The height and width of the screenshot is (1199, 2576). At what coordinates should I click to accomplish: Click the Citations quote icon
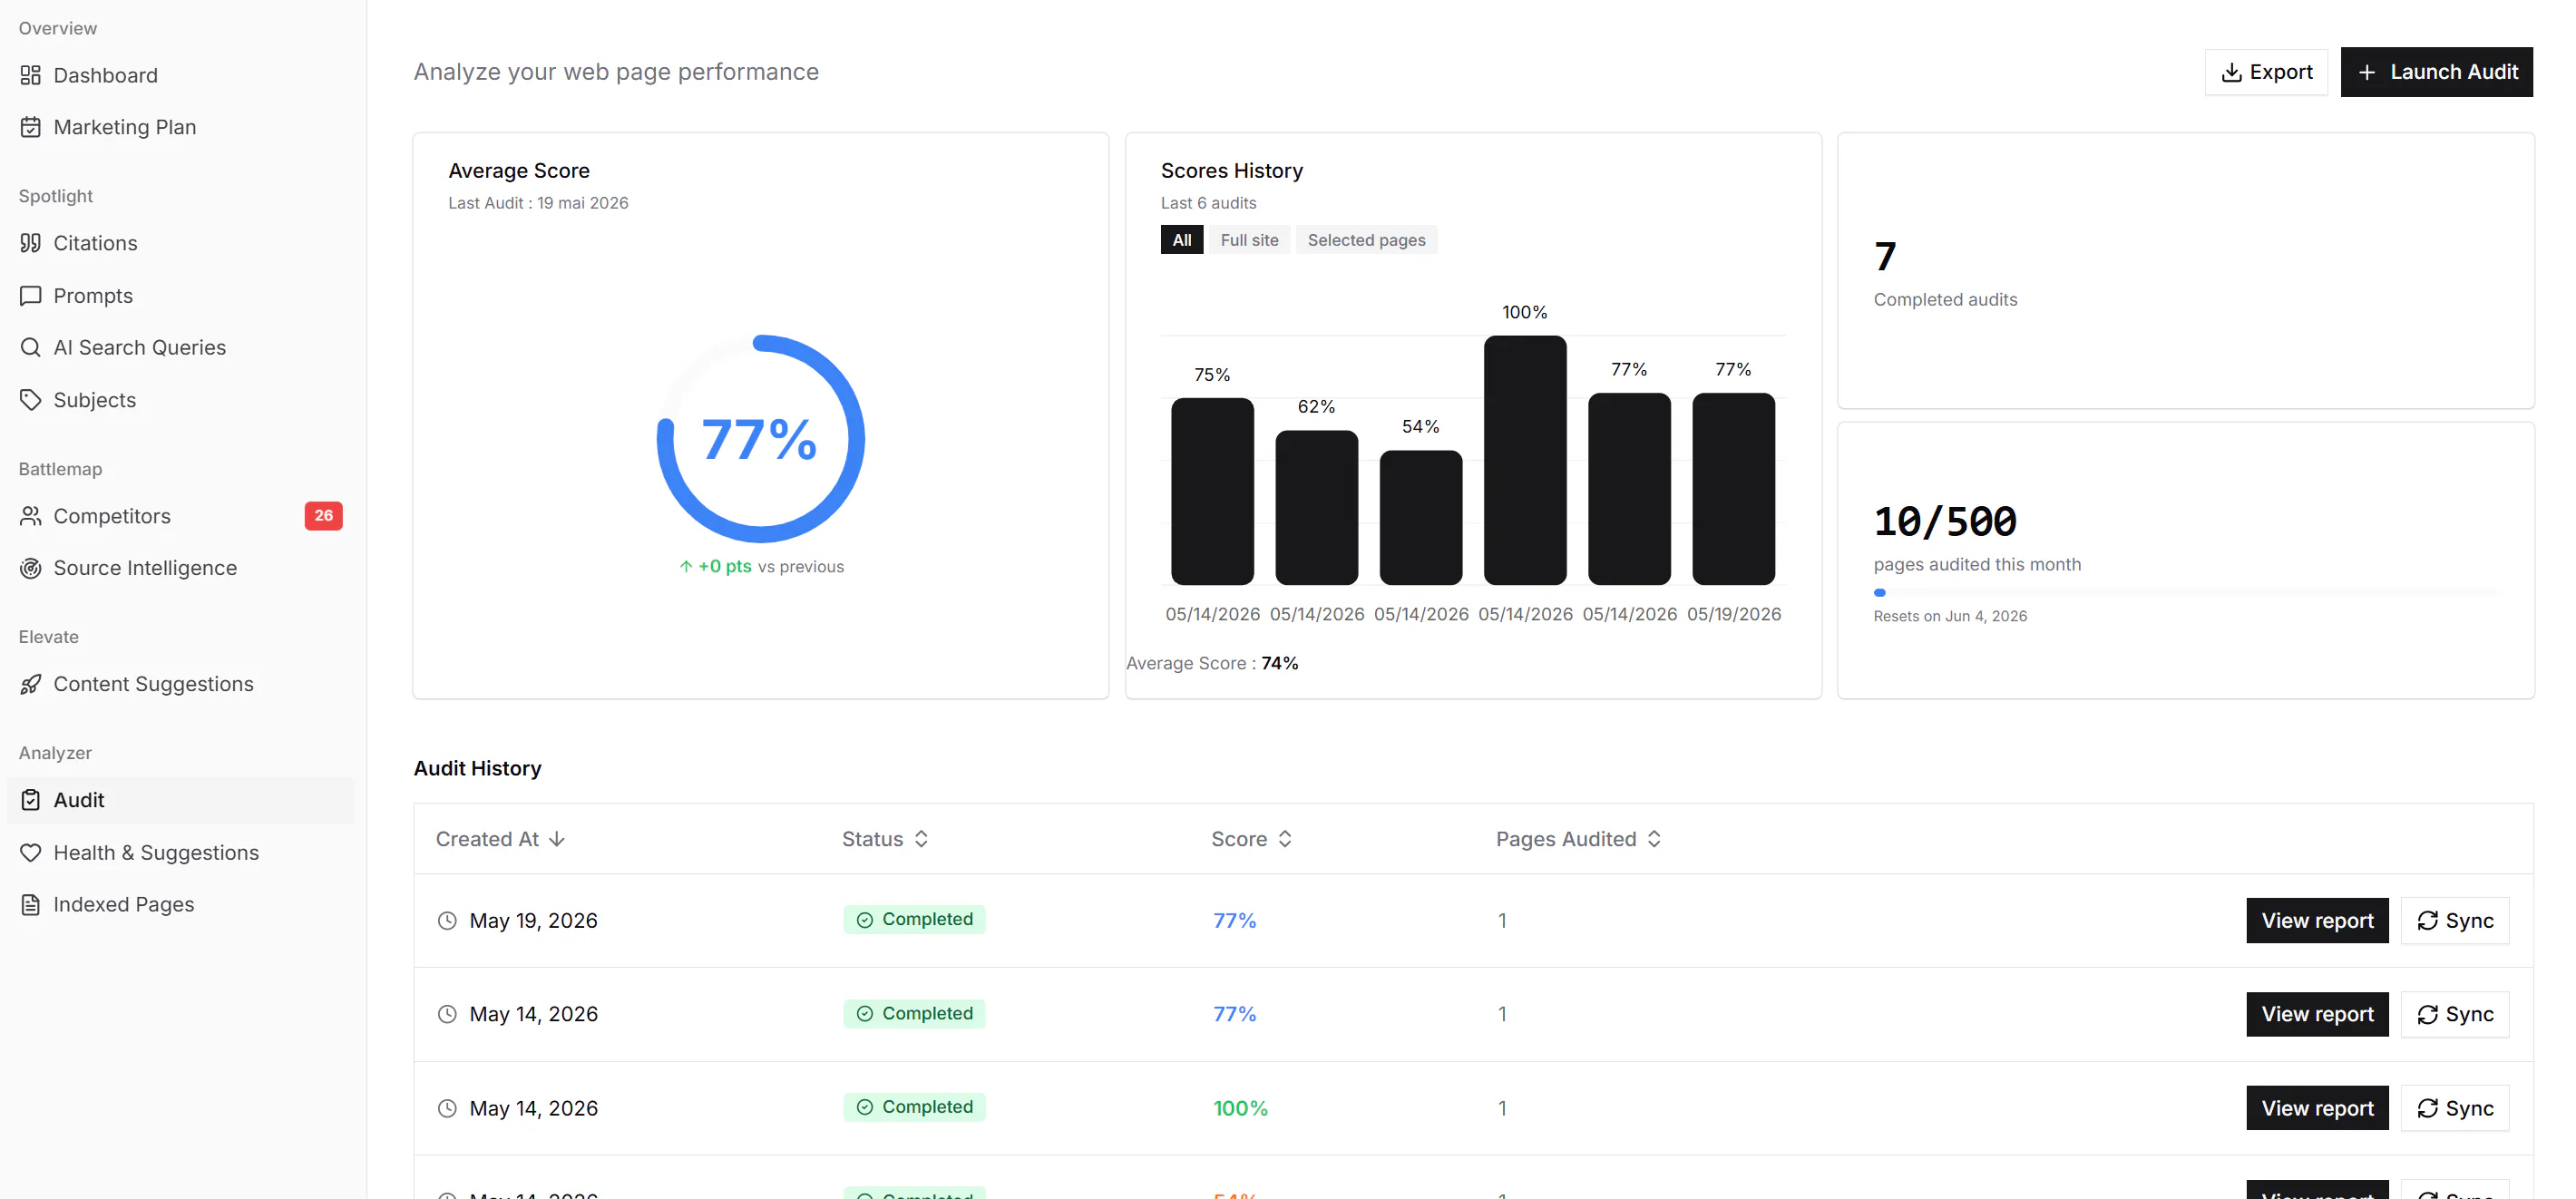tap(30, 243)
